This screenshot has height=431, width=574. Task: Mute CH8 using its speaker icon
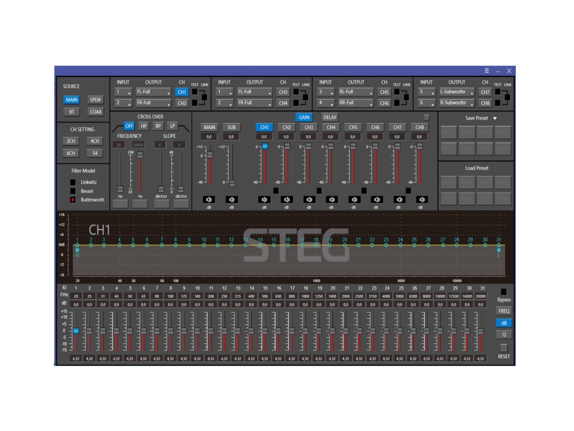point(422,200)
